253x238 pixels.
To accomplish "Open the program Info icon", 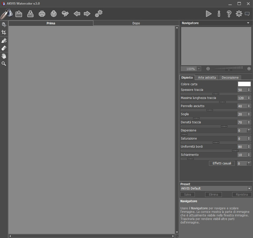I will click(219, 14).
